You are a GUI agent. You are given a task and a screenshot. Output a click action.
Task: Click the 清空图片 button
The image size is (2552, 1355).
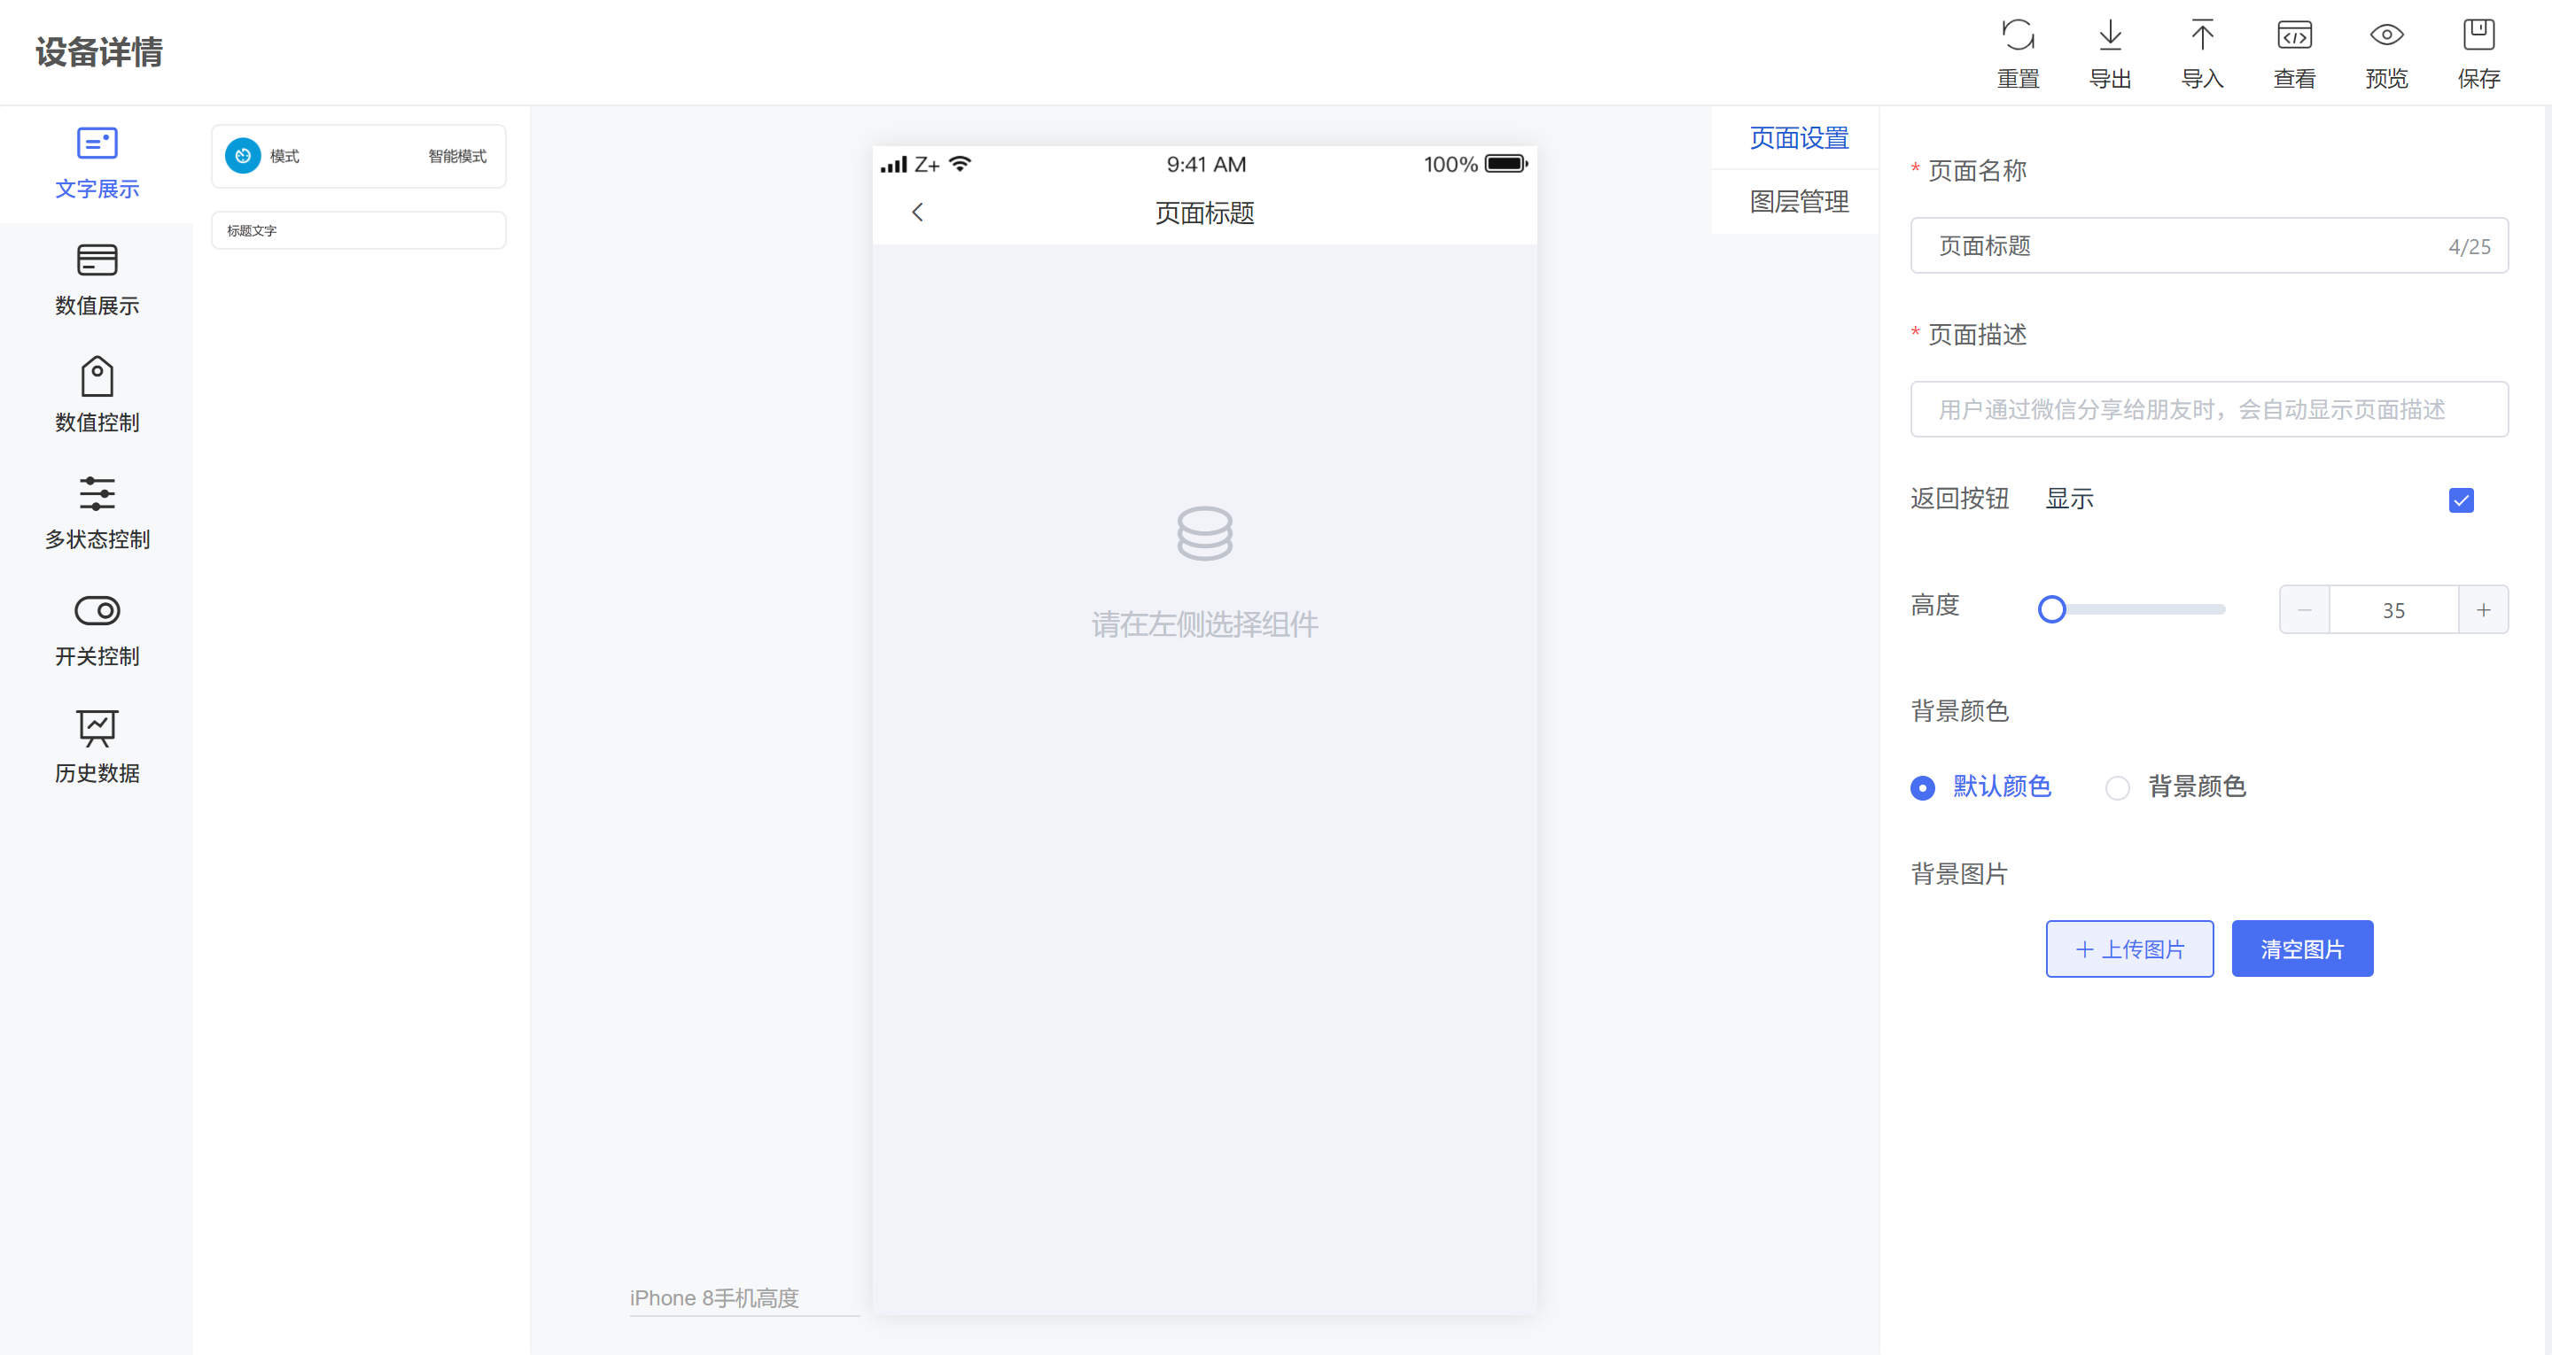2301,948
